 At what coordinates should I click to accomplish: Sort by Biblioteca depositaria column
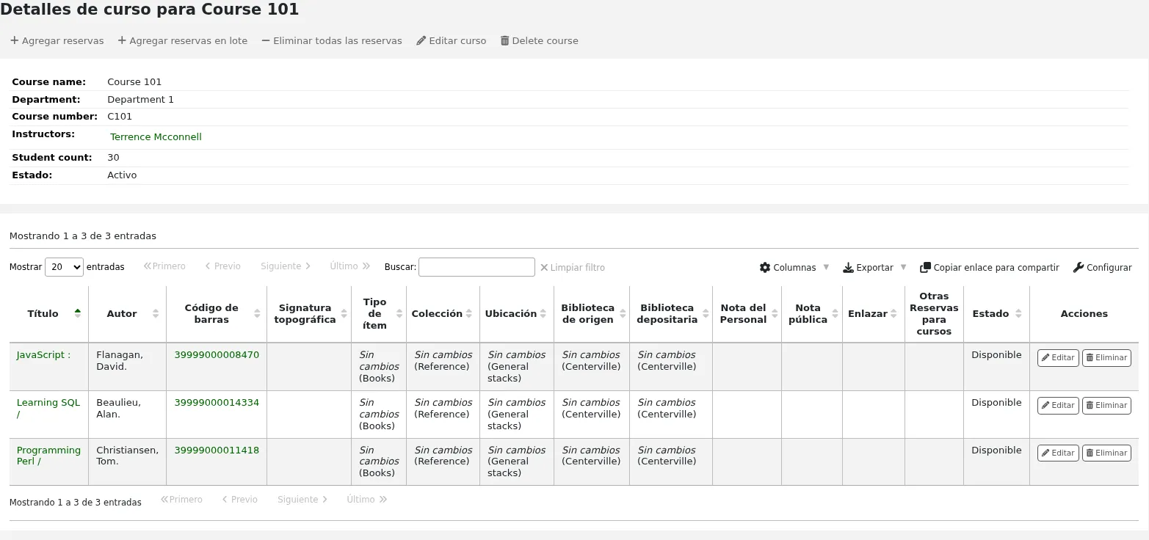point(671,314)
